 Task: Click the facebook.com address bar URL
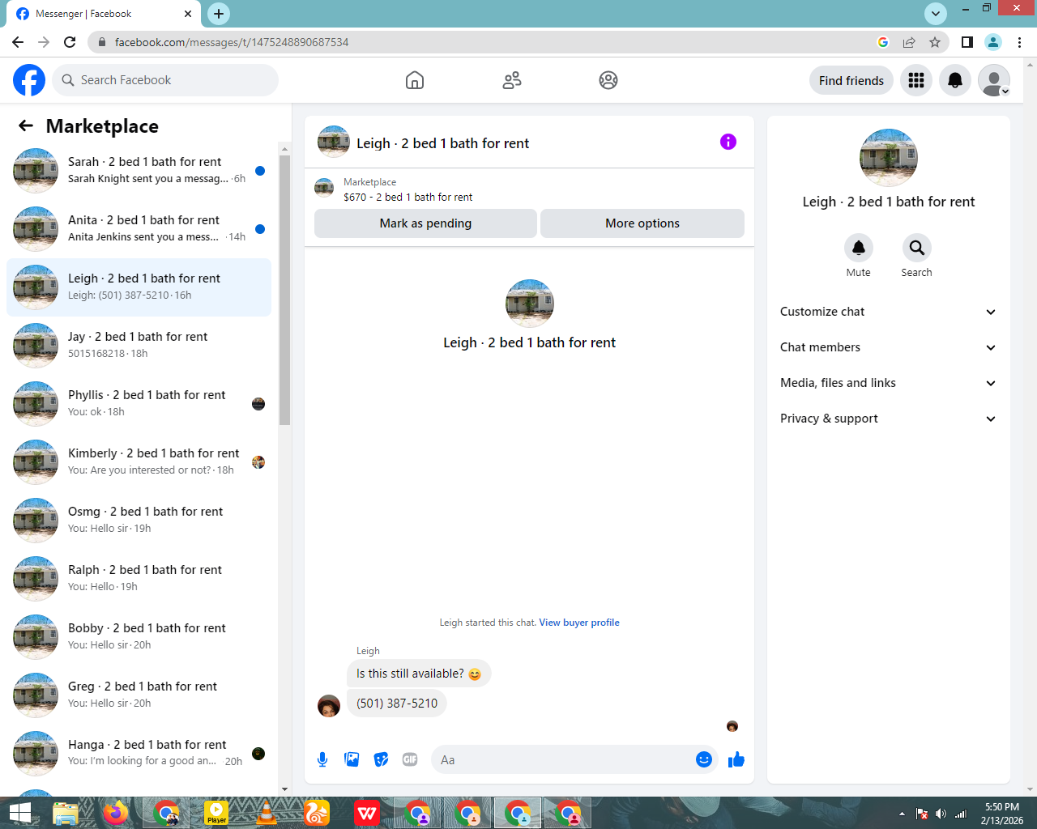232,42
